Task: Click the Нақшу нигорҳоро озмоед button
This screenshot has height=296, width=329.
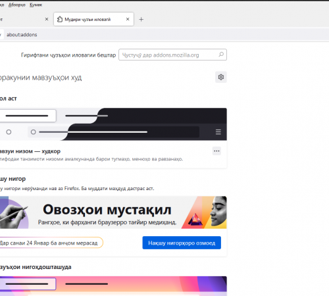Action: tap(182, 243)
